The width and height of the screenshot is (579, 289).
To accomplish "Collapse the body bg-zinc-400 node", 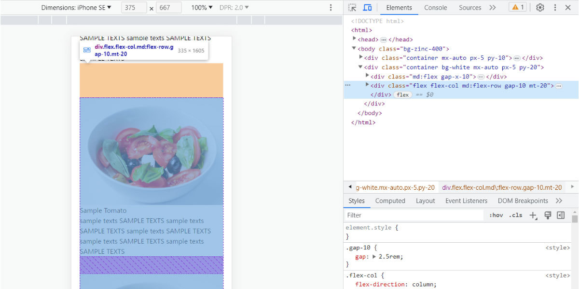I will [x=354, y=48].
